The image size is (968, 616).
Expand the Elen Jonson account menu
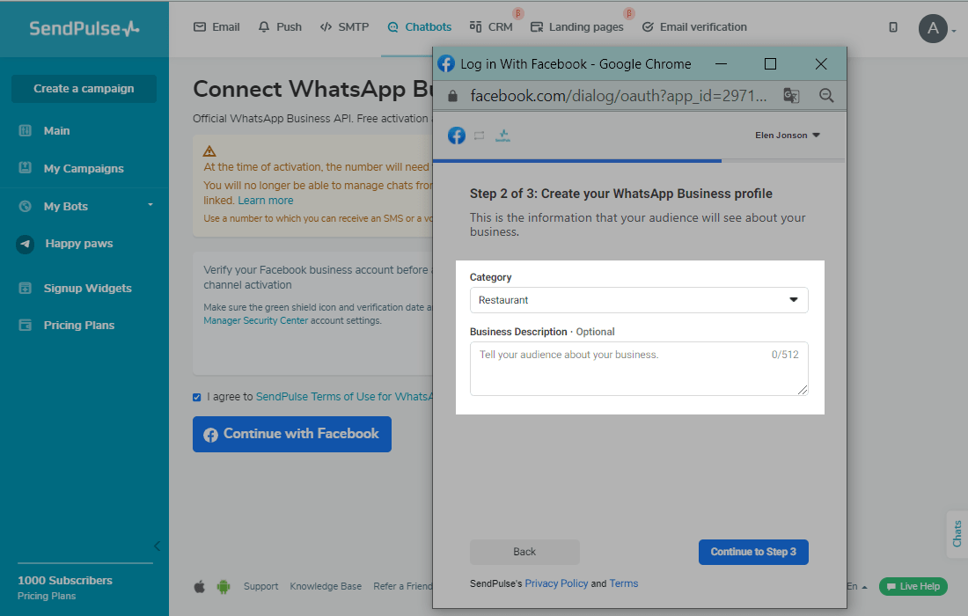(787, 136)
